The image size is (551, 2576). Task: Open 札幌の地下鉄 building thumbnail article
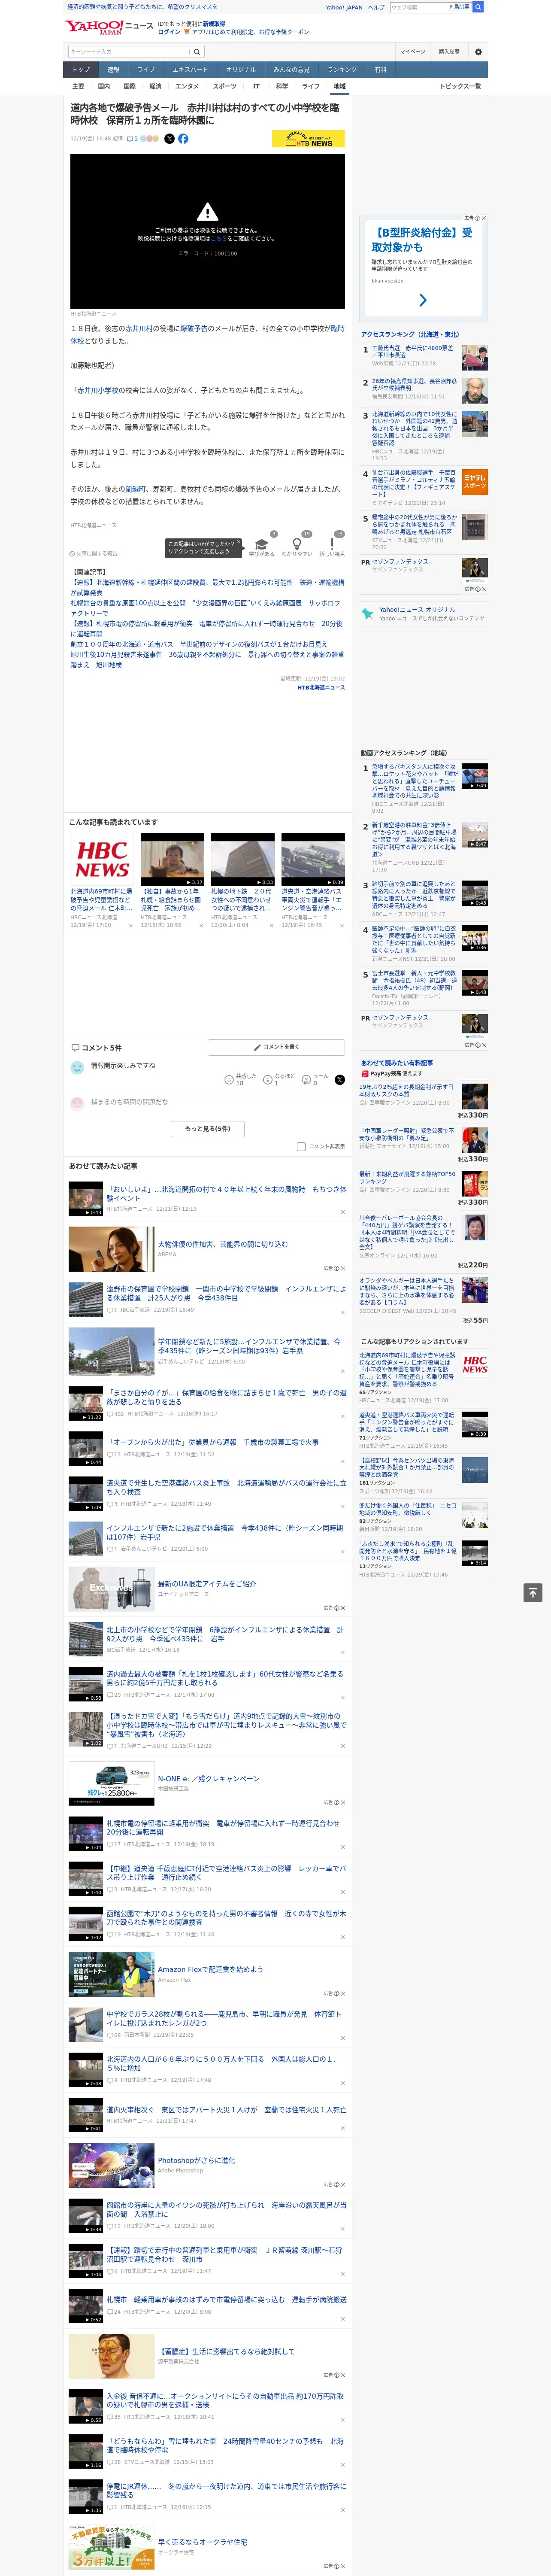243,859
